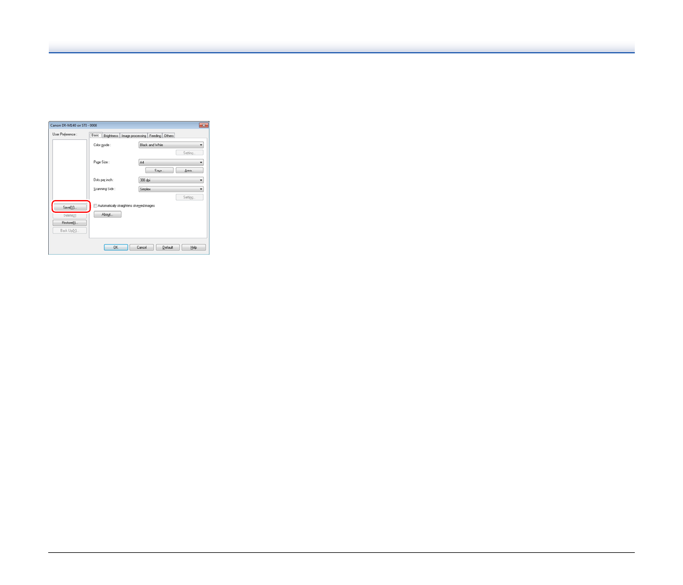Go to the Feeding tab
The image size is (683, 585).
[155, 136]
